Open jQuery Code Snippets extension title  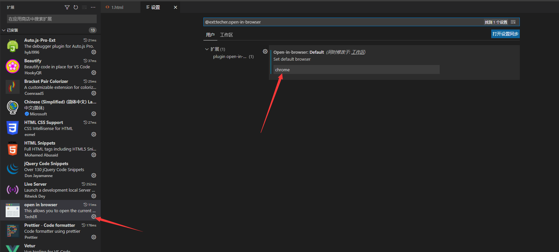46,163
